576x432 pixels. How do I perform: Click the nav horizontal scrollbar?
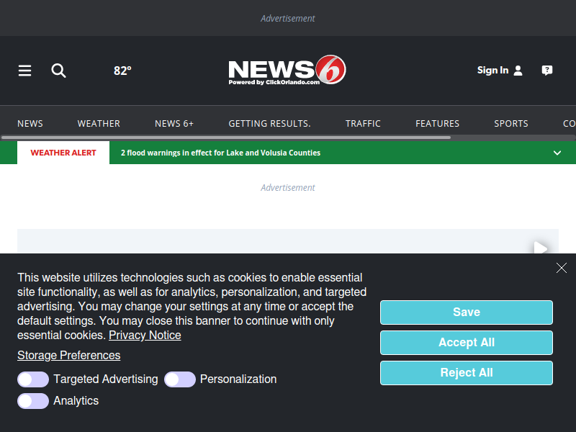(225, 138)
